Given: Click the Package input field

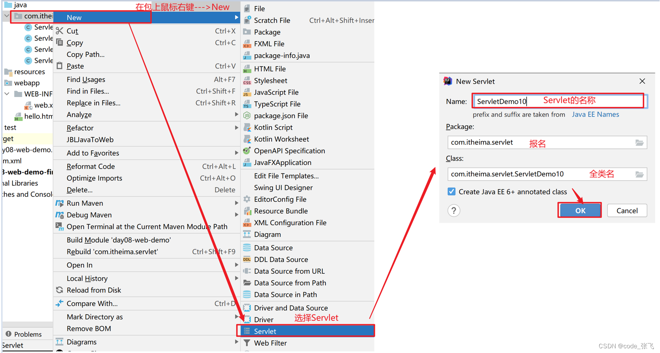Looking at the screenshot, I should coord(547,143).
